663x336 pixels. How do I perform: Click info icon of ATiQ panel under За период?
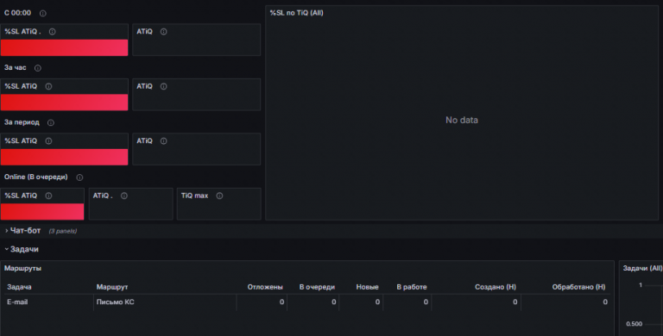(164, 141)
